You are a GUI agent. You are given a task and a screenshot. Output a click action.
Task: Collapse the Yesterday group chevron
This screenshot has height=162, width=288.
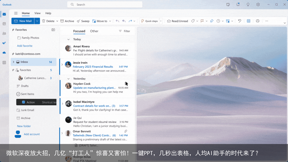tap(68, 79)
